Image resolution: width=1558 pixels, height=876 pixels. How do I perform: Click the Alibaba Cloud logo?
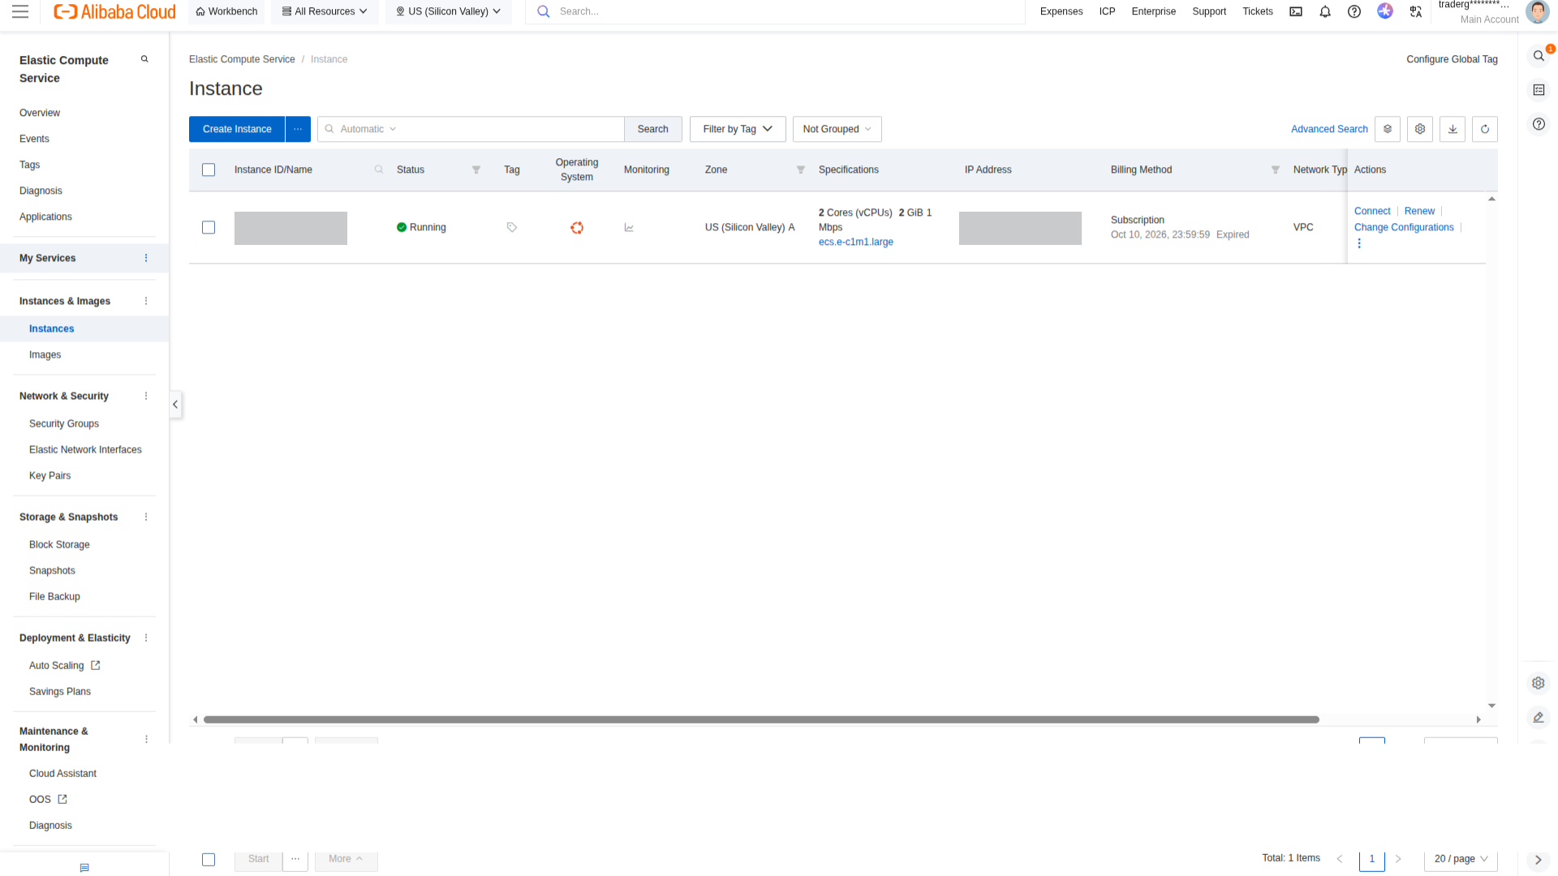tap(114, 11)
